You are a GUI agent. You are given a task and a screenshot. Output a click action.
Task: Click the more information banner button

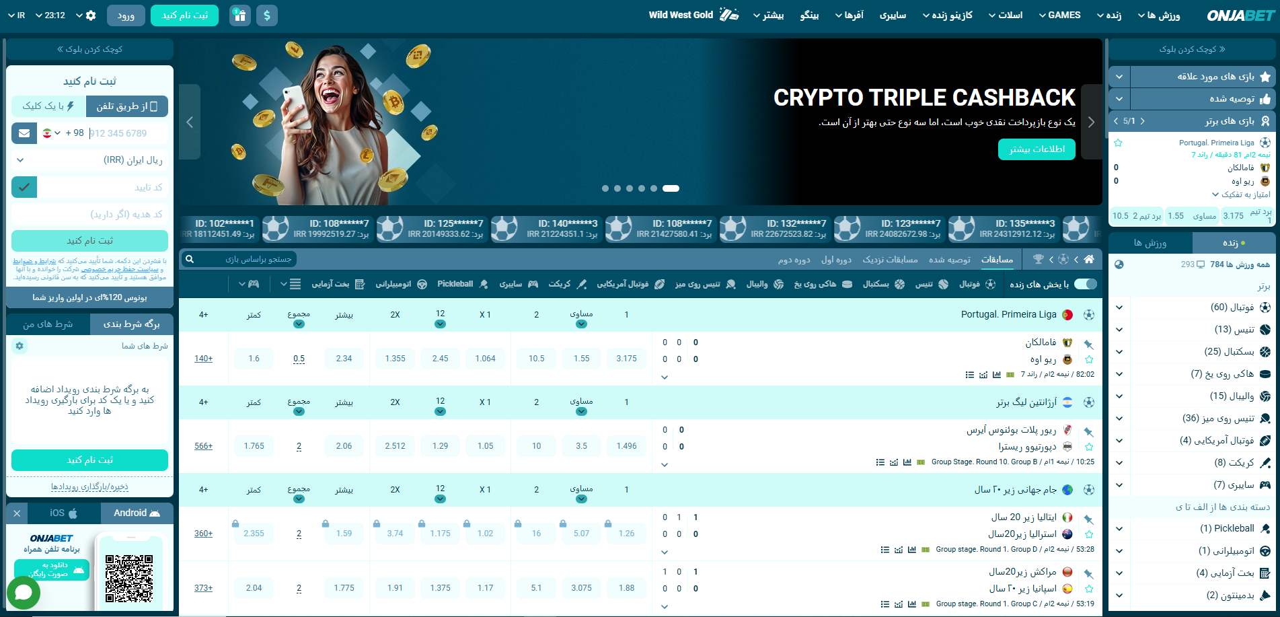[x=1036, y=149]
